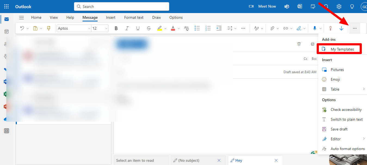Image resolution: width=367 pixels, height=165 pixels.
Task: Open more formatting options ellipsis
Action: pos(243,28)
